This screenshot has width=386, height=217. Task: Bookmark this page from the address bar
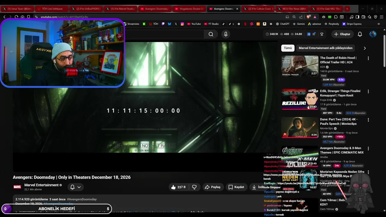tap(28, 17)
